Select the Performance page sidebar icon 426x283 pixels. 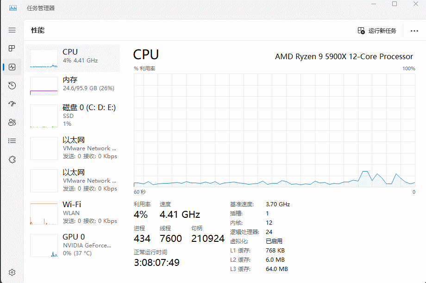coord(12,67)
